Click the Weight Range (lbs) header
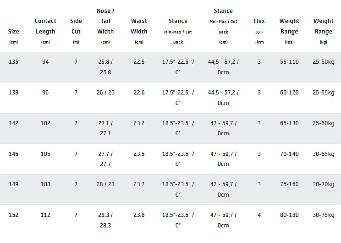The height and width of the screenshot is (243, 341). point(289,26)
